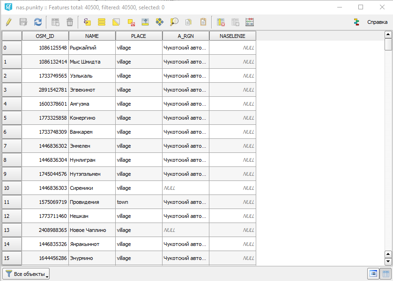
Task: Click the Deselect all features icon
Action: [131, 22]
